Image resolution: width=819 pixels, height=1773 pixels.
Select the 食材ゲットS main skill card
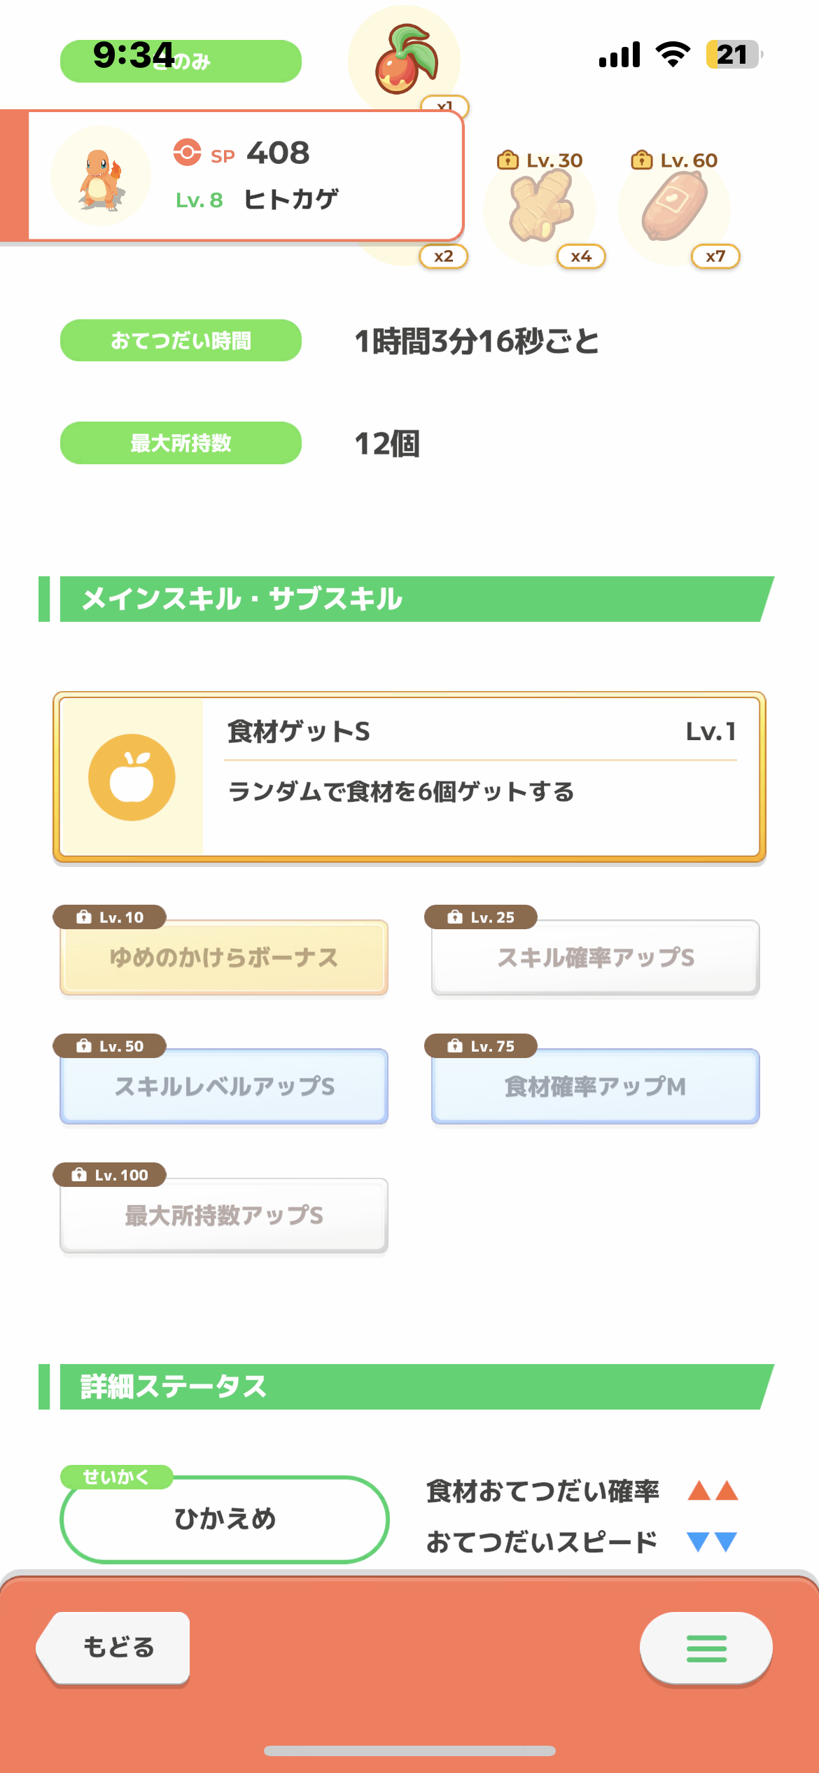(409, 777)
